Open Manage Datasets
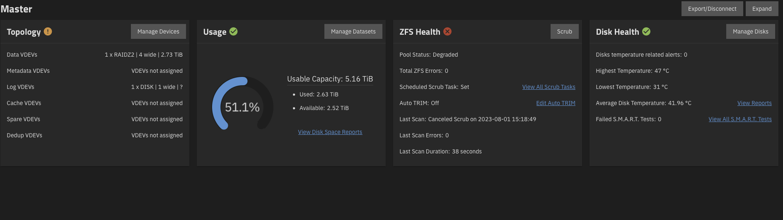This screenshot has width=783, height=220. click(x=353, y=31)
